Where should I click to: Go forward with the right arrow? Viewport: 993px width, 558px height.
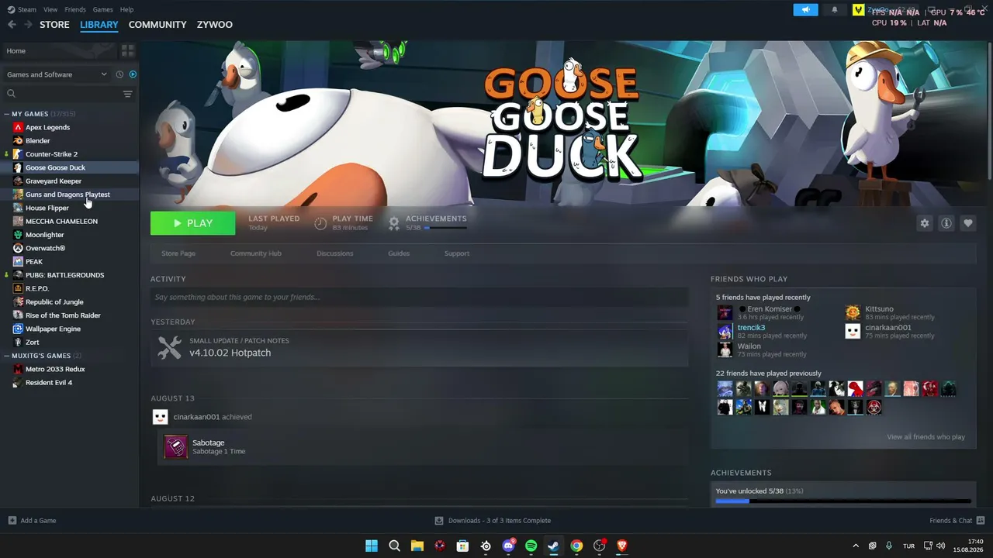(x=28, y=25)
